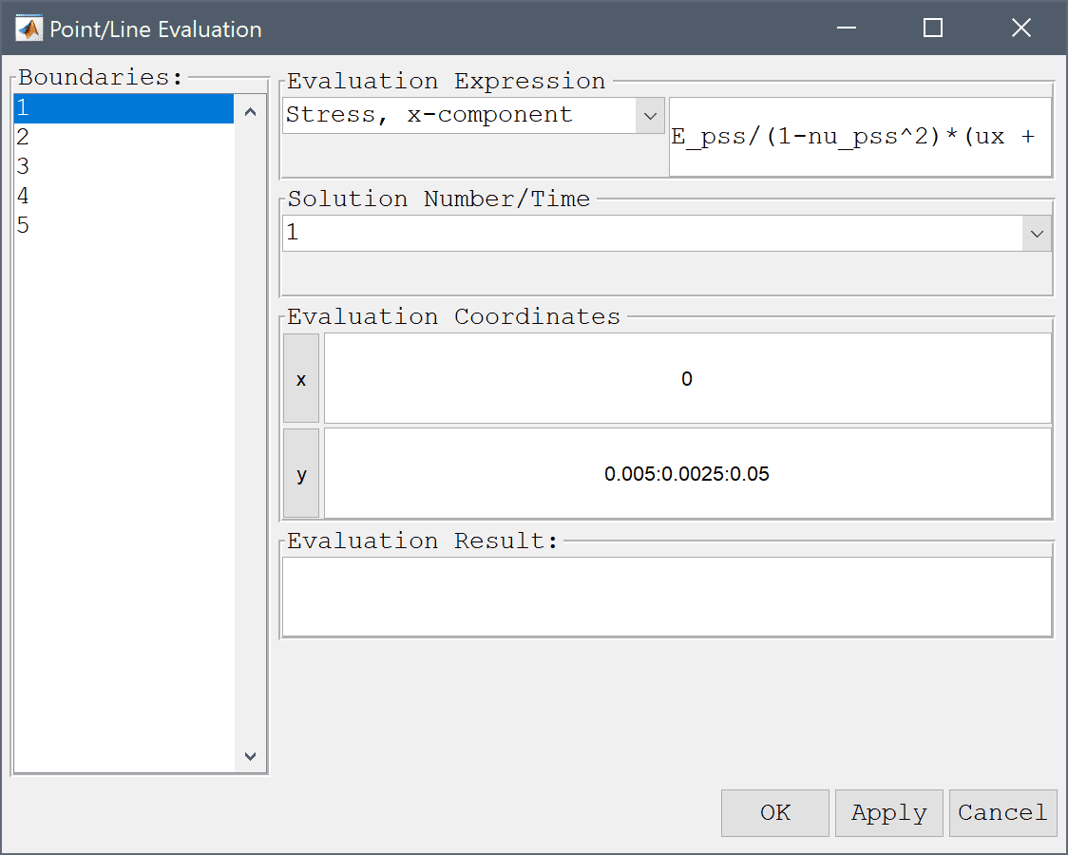Select boundary 5 in Boundaries list

pyautogui.click(x=124, y=225)
